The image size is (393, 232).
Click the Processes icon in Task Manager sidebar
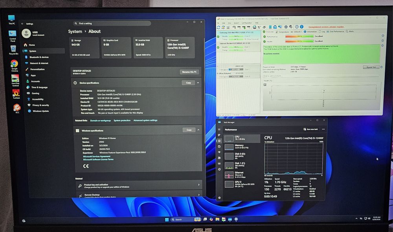click(219, 135)
